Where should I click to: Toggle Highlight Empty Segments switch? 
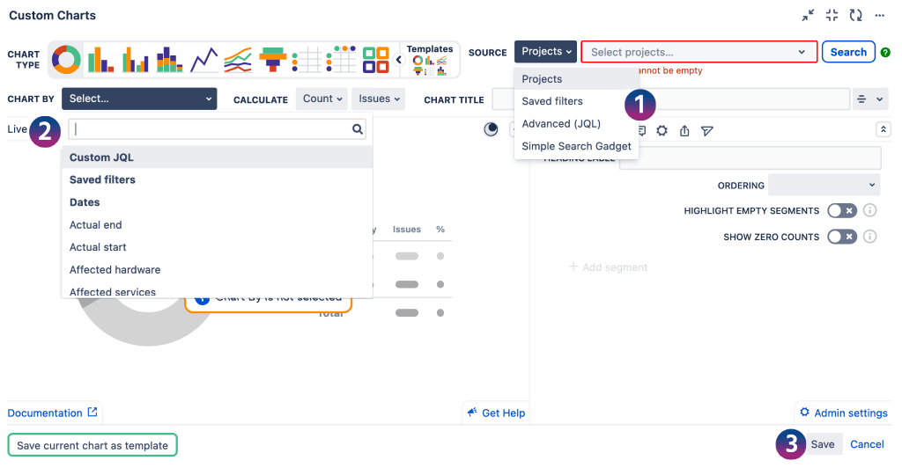pos(841,211)
